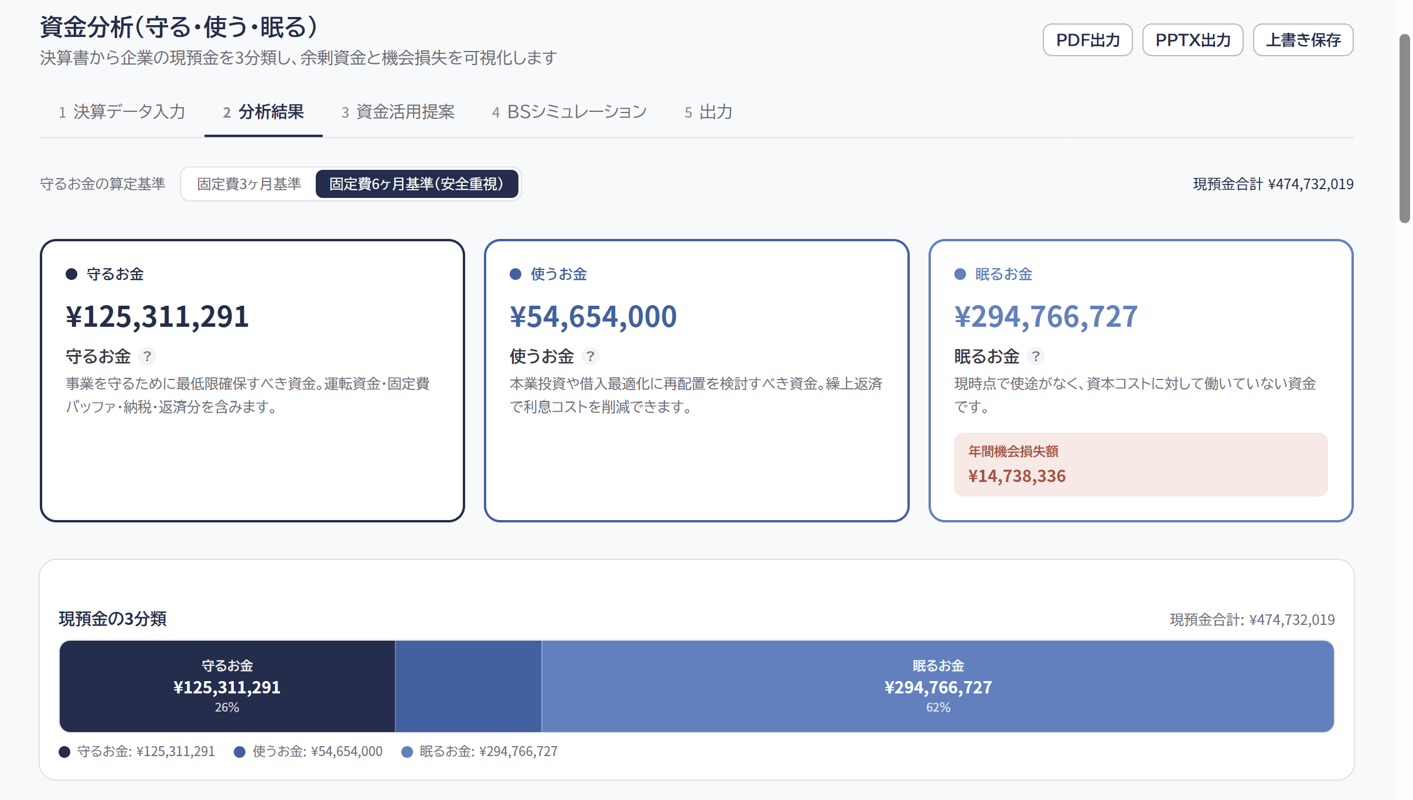Click the 守るお金の算定基準 label
The height and width of the screenshot is (800, 1413).
click(103, 184)
